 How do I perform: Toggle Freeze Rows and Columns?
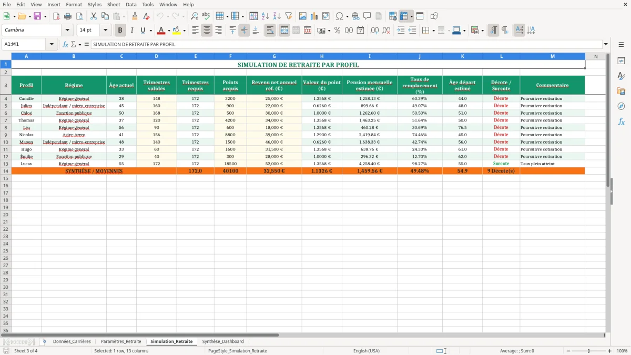[x=404, y=16]
